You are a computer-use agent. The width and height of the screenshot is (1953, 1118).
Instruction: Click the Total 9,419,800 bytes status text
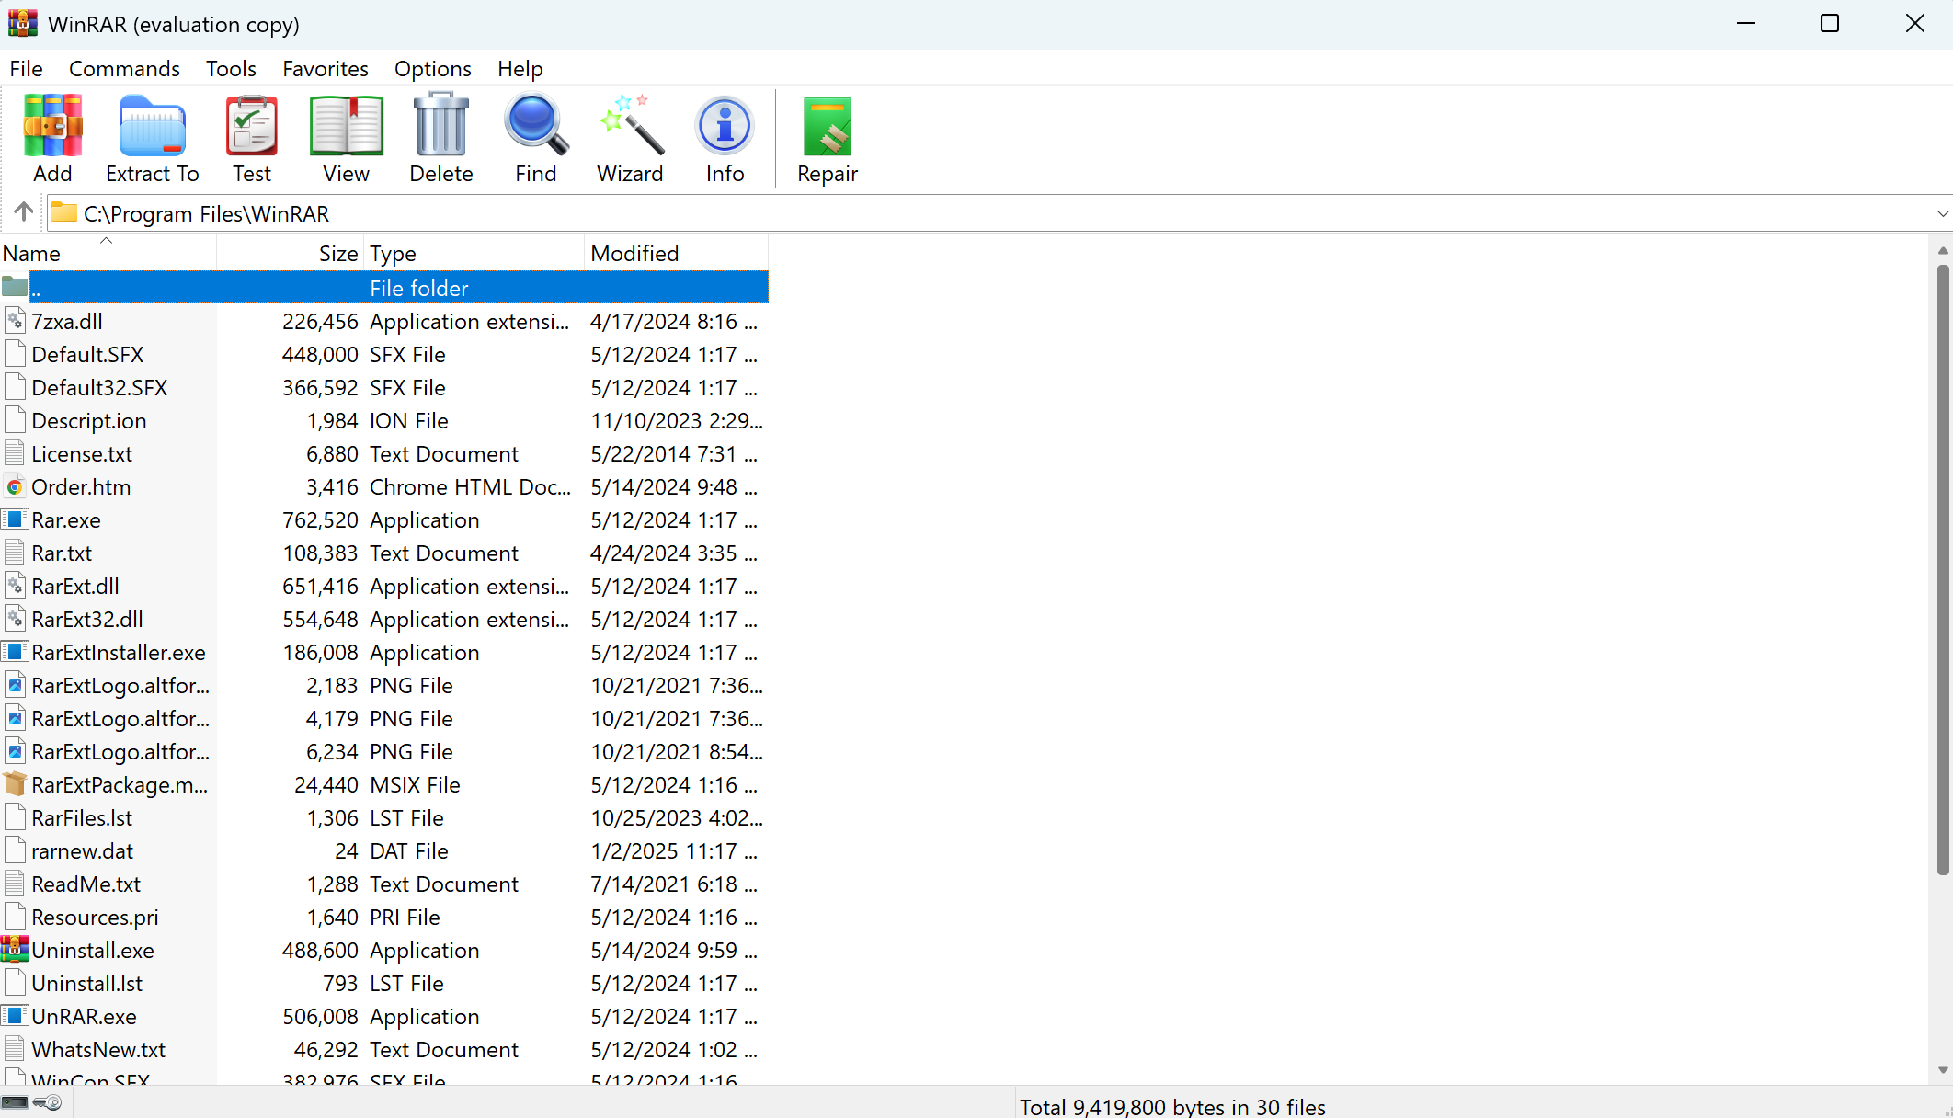pos(1172,1107)
